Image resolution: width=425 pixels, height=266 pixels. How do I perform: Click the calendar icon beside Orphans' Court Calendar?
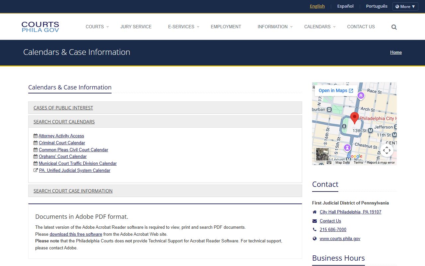point(36,156)
